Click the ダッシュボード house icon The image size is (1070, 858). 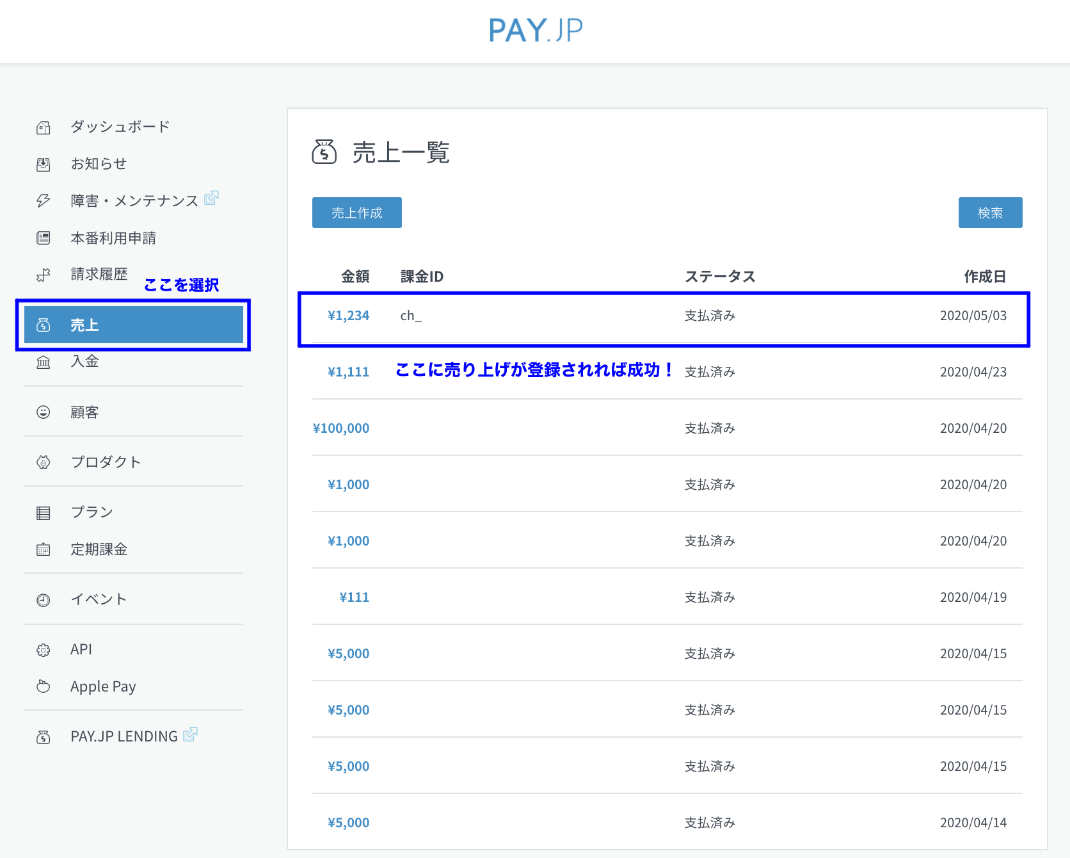point(44,127)
